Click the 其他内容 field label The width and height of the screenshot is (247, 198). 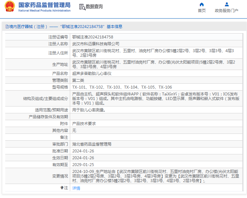[60, 130]
